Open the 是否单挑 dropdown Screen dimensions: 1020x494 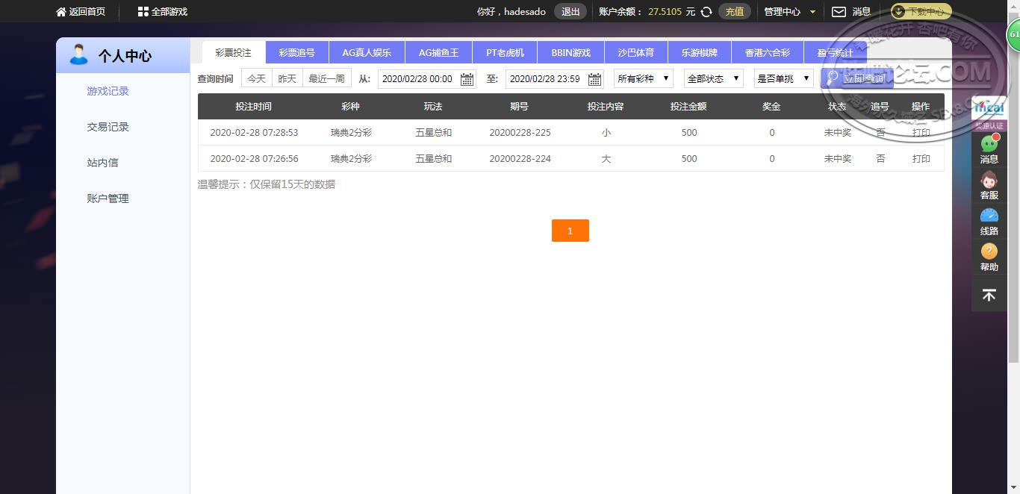pos(783,78)
